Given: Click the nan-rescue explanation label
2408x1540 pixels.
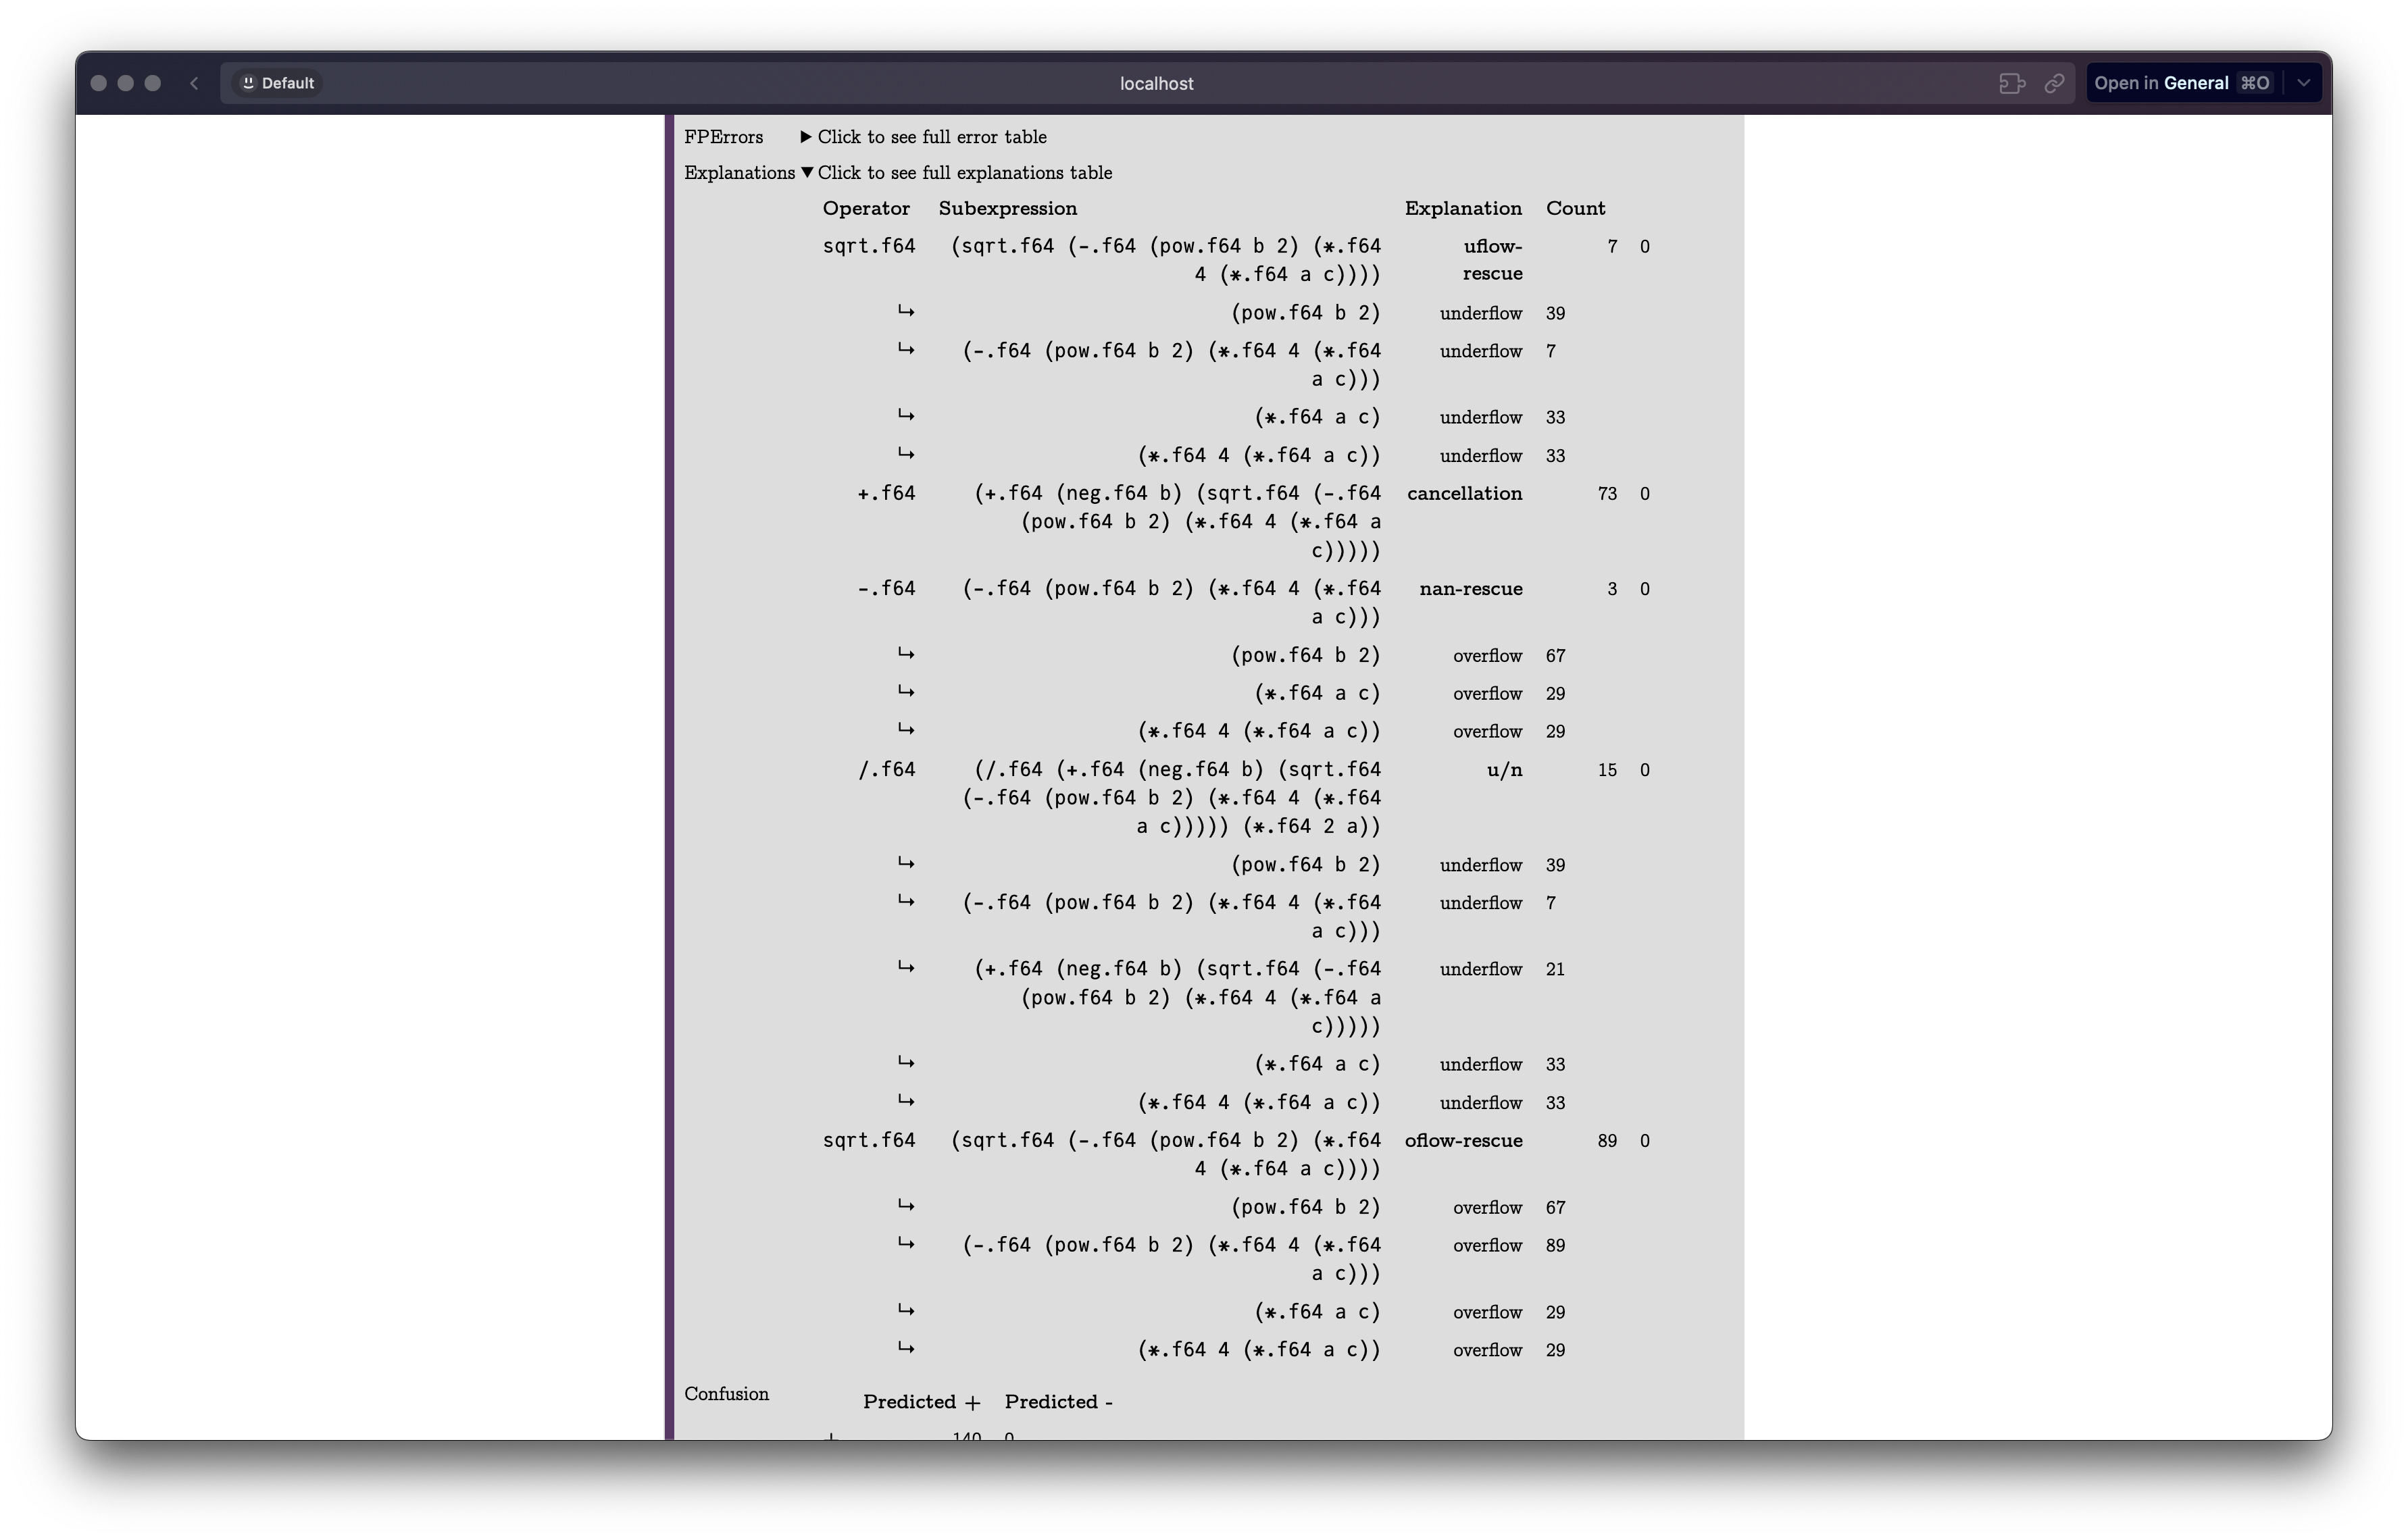Looking at the screenshot, I should 1470,589.
